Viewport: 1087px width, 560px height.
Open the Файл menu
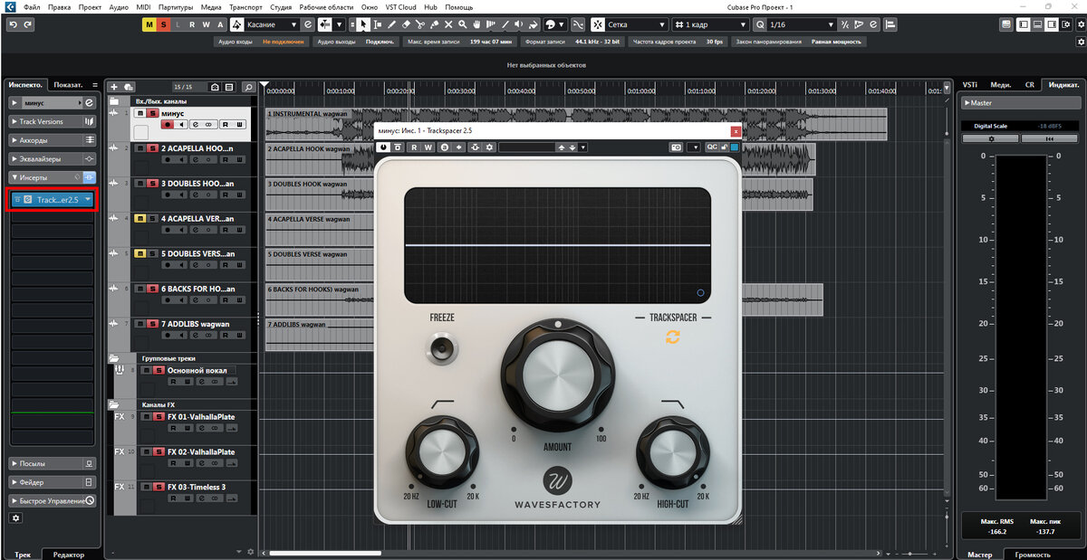(32, 6)
